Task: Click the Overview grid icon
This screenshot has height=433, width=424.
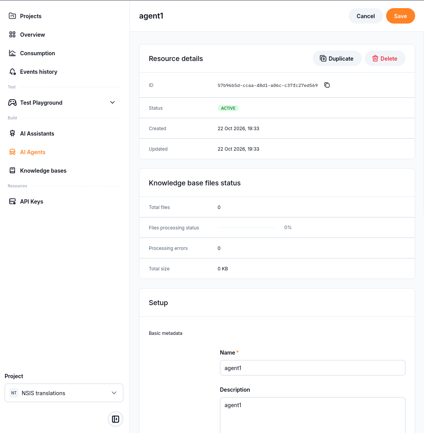Action: click(x=12, y=34)
